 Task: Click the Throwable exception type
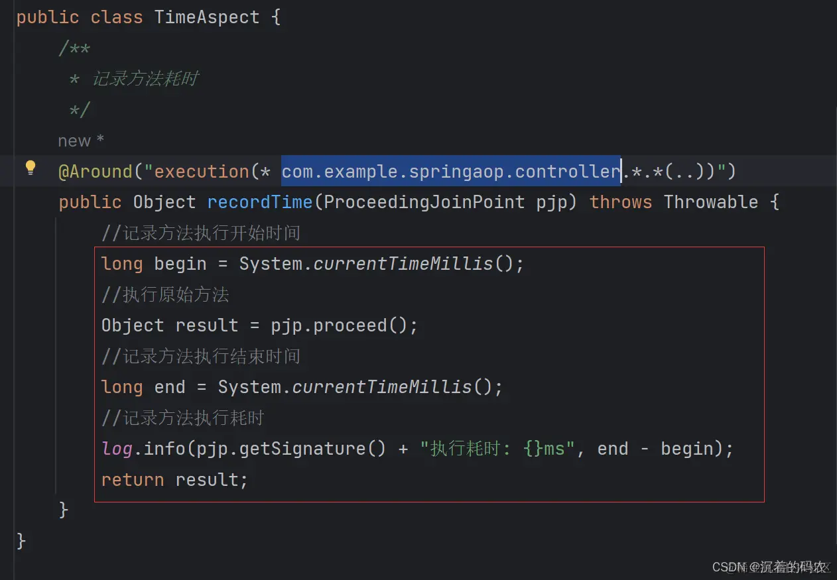click(710, 202)
